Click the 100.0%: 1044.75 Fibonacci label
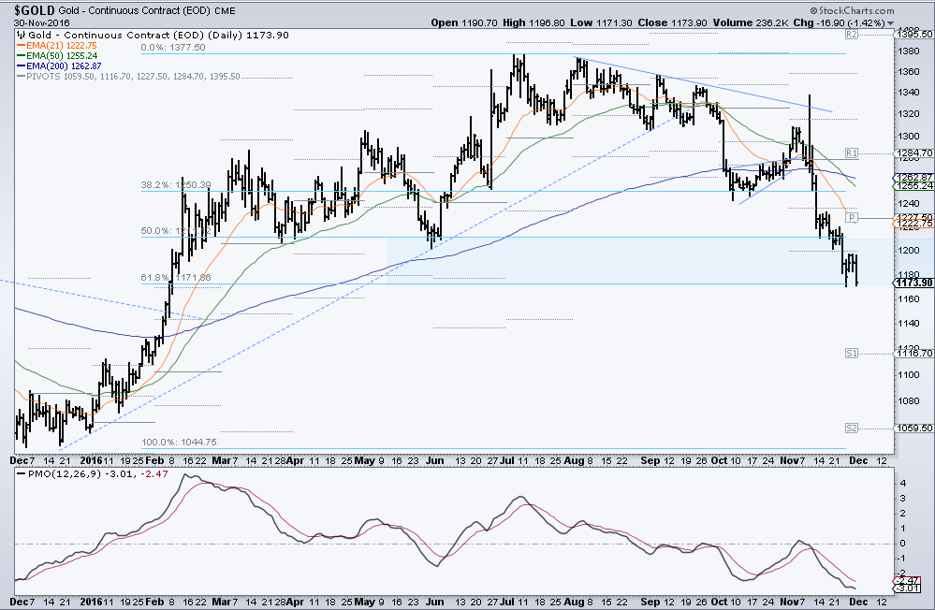Screen dimensions: 935x610 point(179,443)
